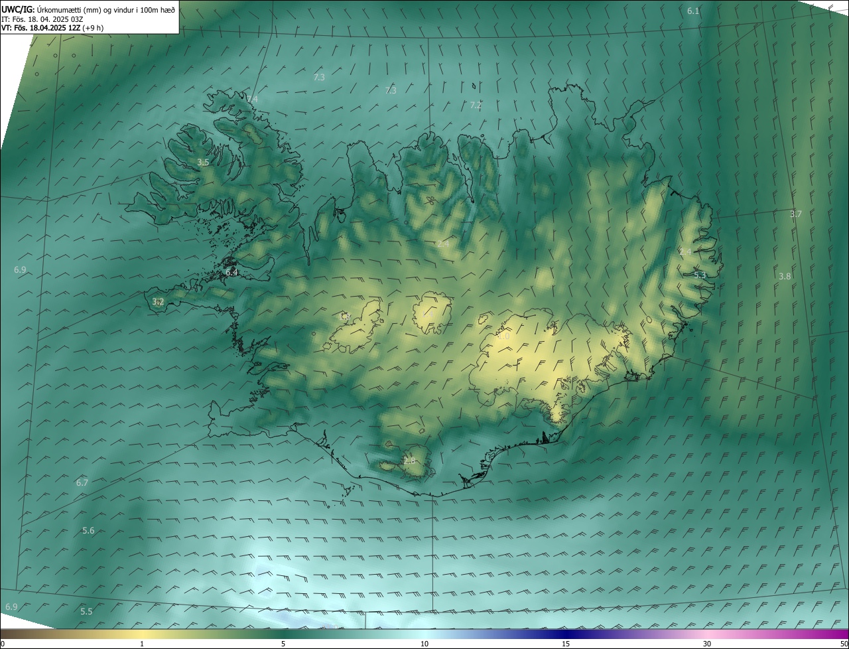Click the color scale tick label 5
The width and height of the screenshot is (849, 649).
click(x=283, y=644)
